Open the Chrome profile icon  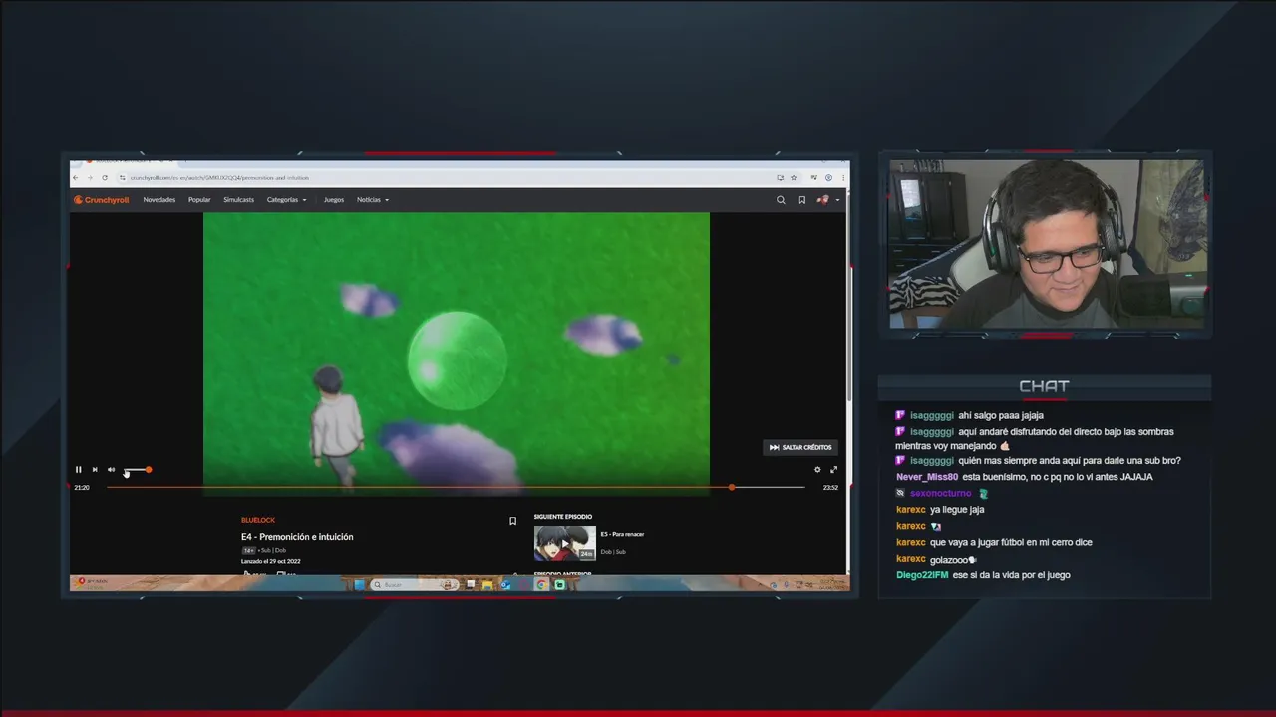(x=828, y=178)
